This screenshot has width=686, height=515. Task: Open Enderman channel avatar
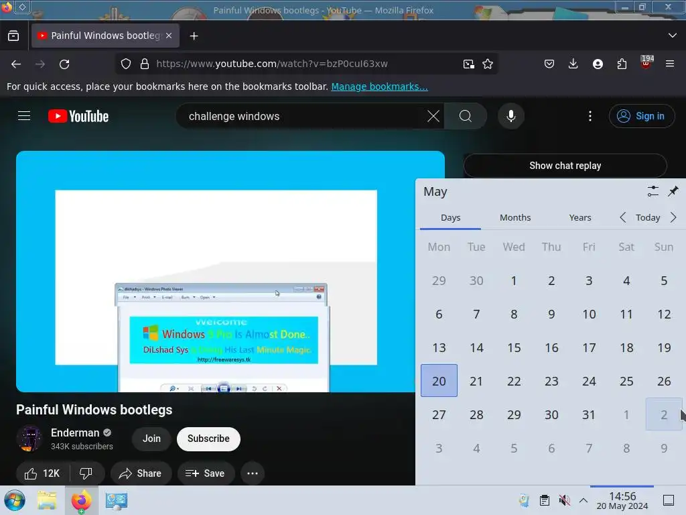[29, 439]
